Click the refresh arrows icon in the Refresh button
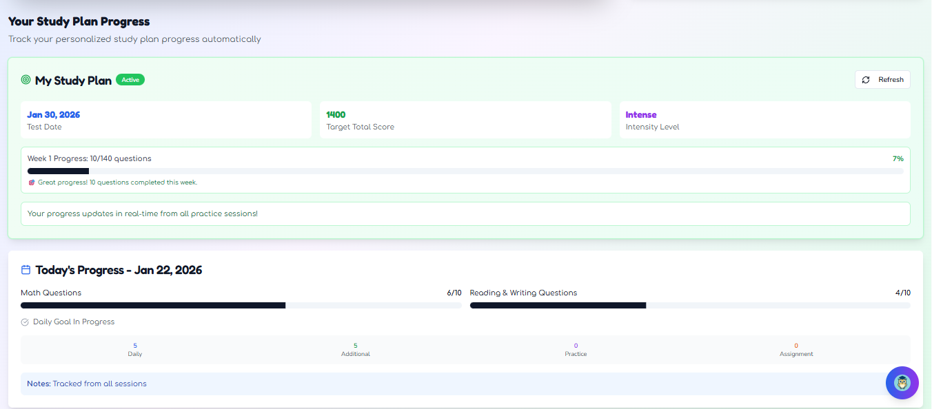Image resolution: width=932 pixels, height=409 pixels. tap(866, 79)
